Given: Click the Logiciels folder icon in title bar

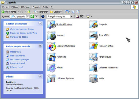Looking at the screenshot, I should [3, 2].
